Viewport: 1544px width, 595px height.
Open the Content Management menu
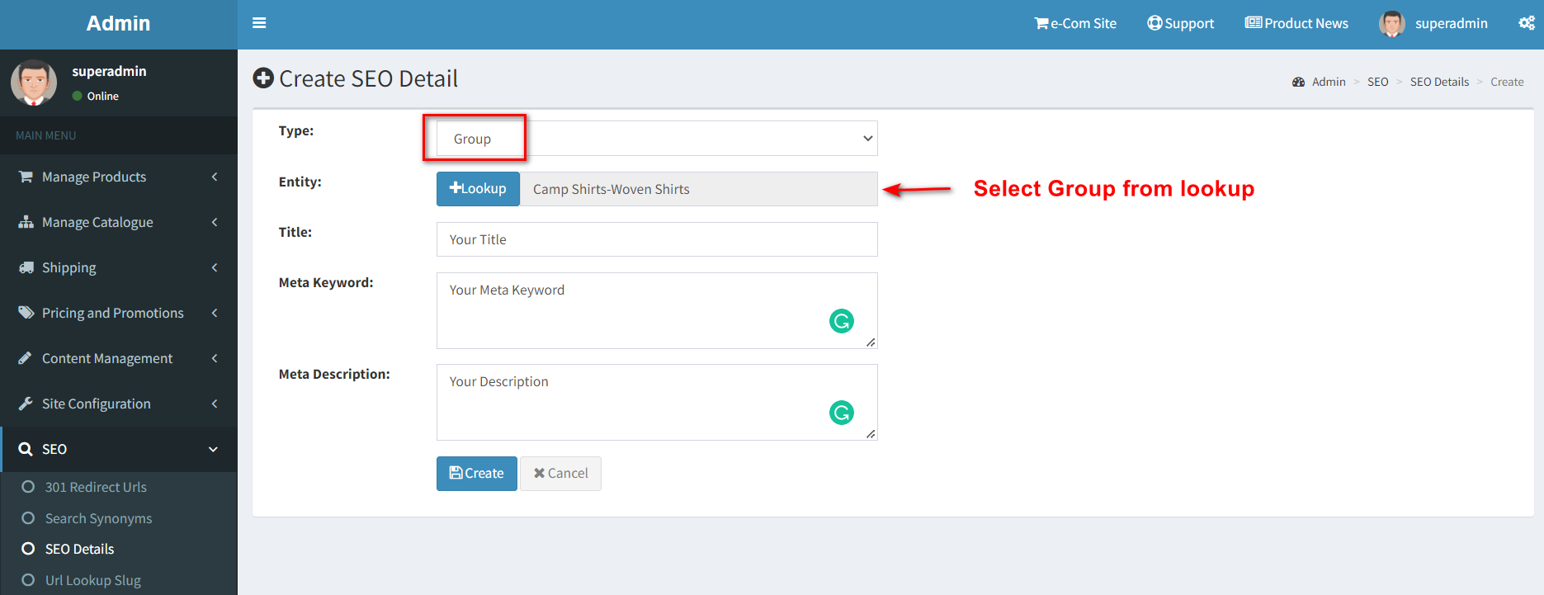pyautogui.click(x=119, y=358)
